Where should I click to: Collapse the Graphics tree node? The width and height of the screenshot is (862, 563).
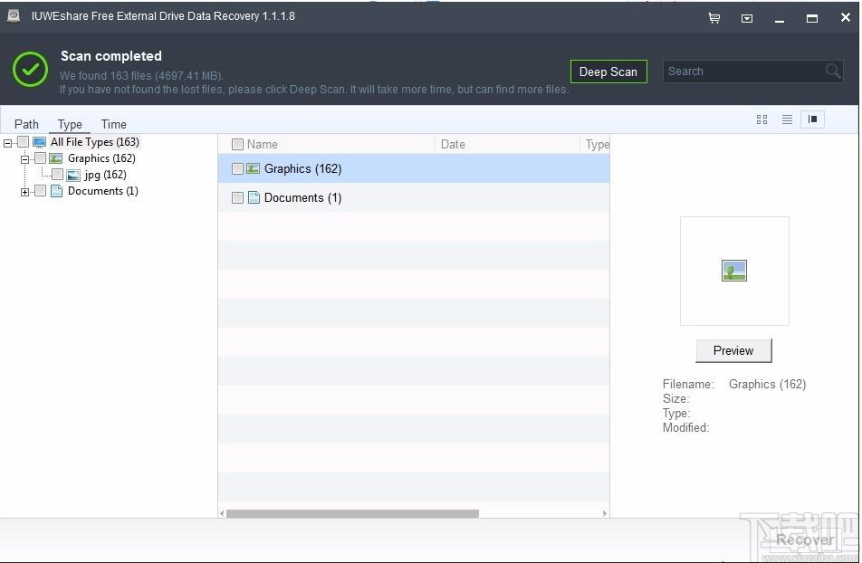24,159
